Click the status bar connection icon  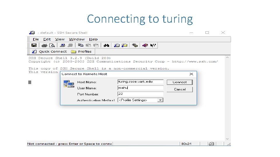coord(211,144)
